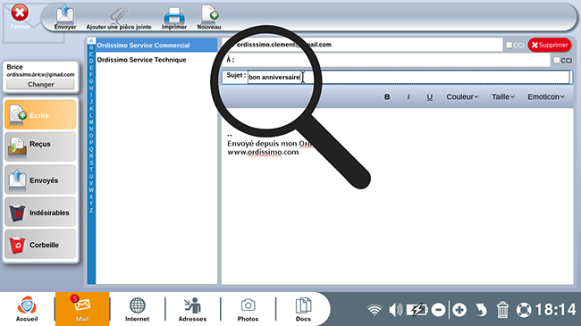Viewport: 581px width, 326px height.
Task: Expand the Couleur dropdown
Action: tap(462, 96)
